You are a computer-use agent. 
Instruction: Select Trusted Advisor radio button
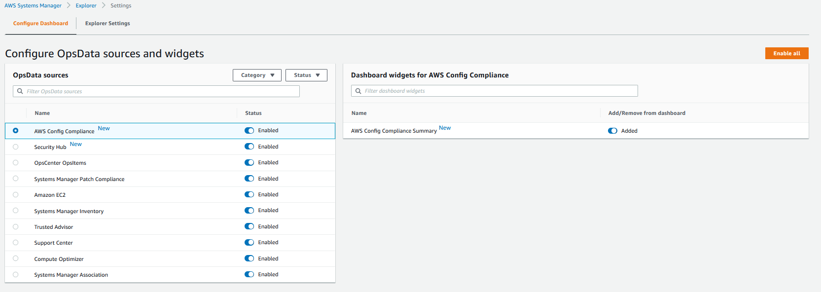16,226
